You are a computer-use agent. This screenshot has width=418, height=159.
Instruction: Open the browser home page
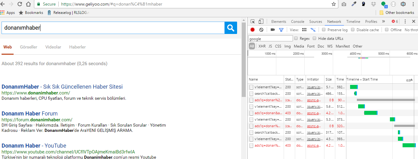click(28, 4)
